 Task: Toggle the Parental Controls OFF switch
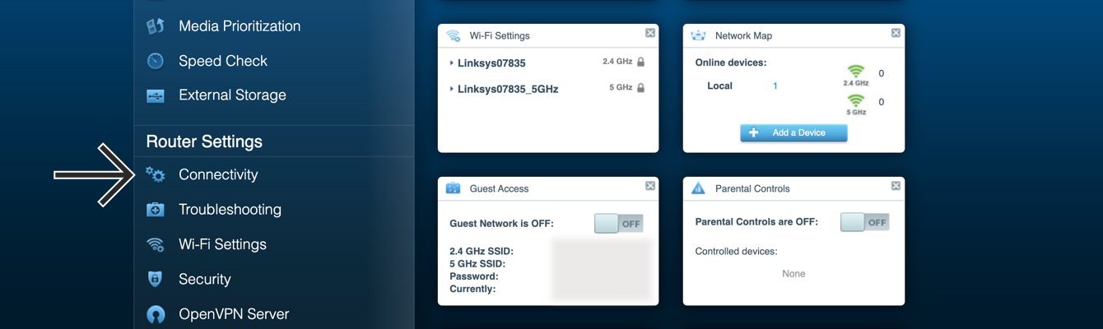865,222
